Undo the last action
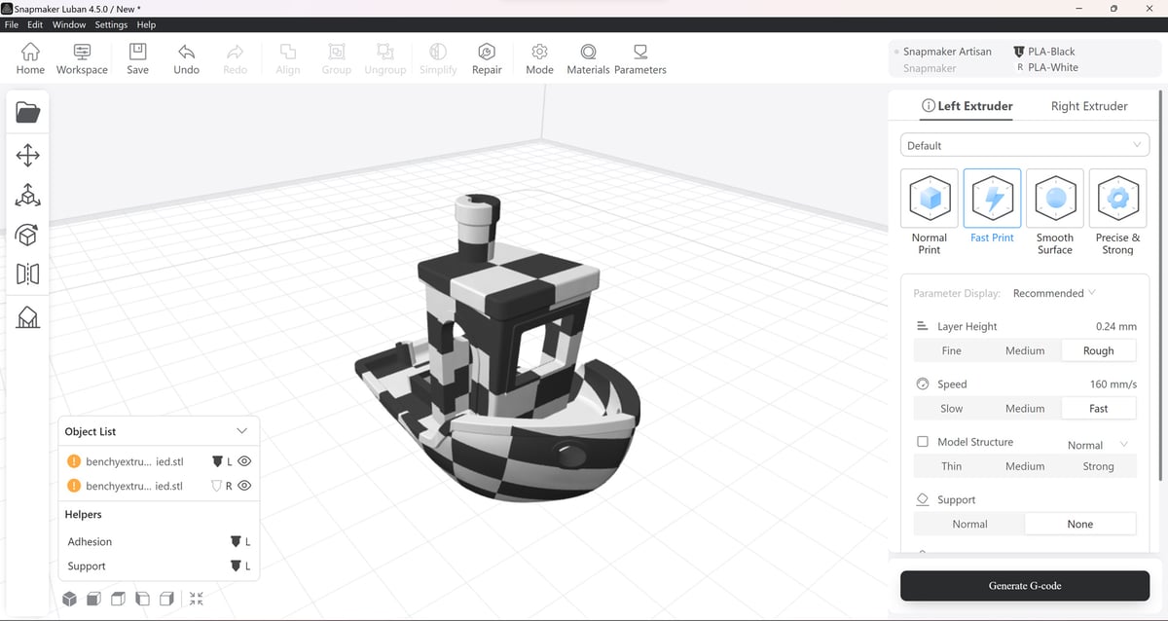The width and height of the screenshot is (1168, 621). click(x=186, y=58)
